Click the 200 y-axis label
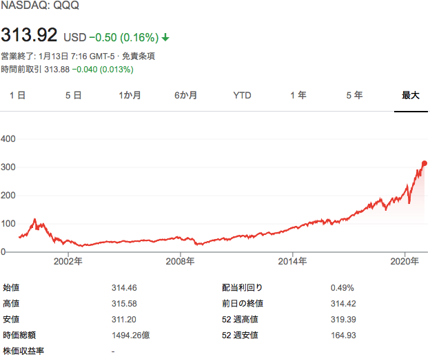 pyautogui.click(x=8, y=196)
